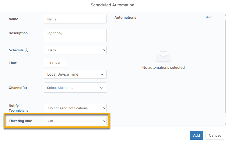Viewport: 226px width, 141px height.
Task: Click the Scheduled Automation dialog title
Action: click(112, 5)
